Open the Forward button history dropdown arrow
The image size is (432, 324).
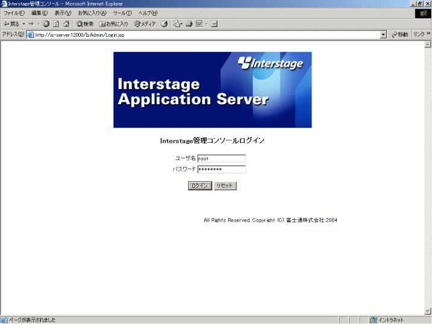click(39, 24)
